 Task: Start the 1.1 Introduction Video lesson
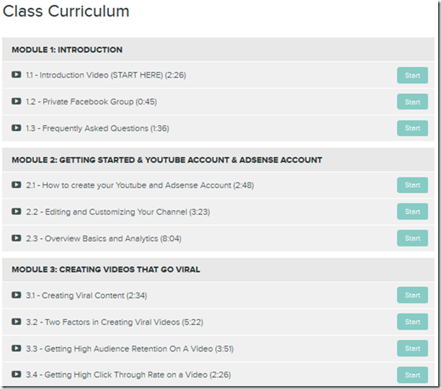411,75
